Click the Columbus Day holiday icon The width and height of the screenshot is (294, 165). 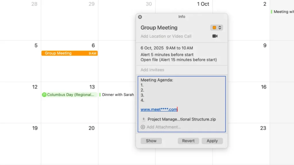point(44,95)
